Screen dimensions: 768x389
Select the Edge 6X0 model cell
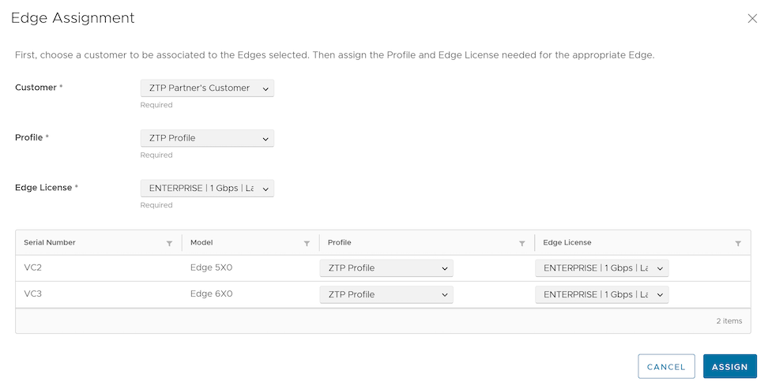[211, 294]
